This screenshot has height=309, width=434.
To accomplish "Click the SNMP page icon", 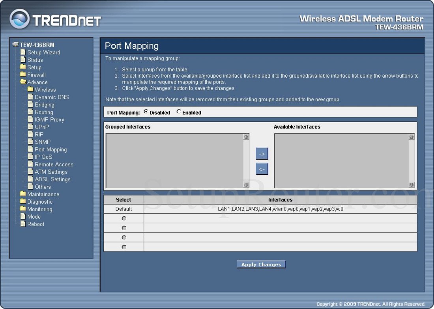I will point(30,141).
